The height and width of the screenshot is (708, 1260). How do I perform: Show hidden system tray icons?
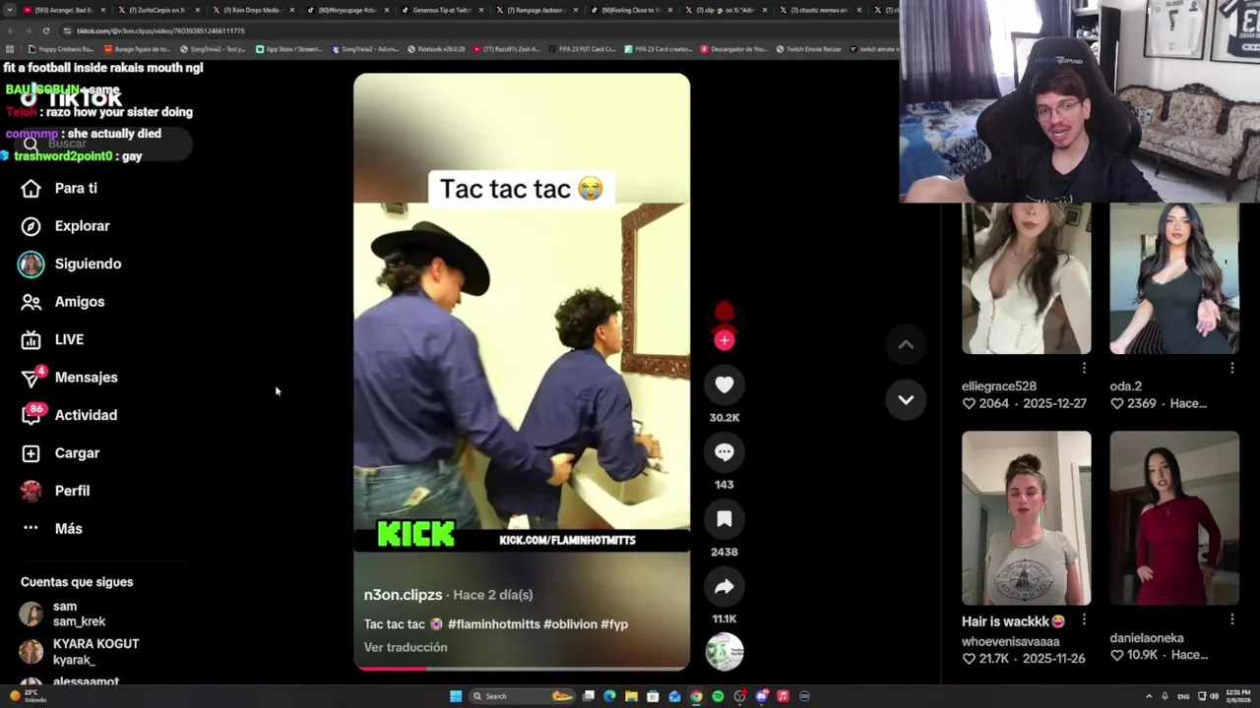coord(1149,696)
